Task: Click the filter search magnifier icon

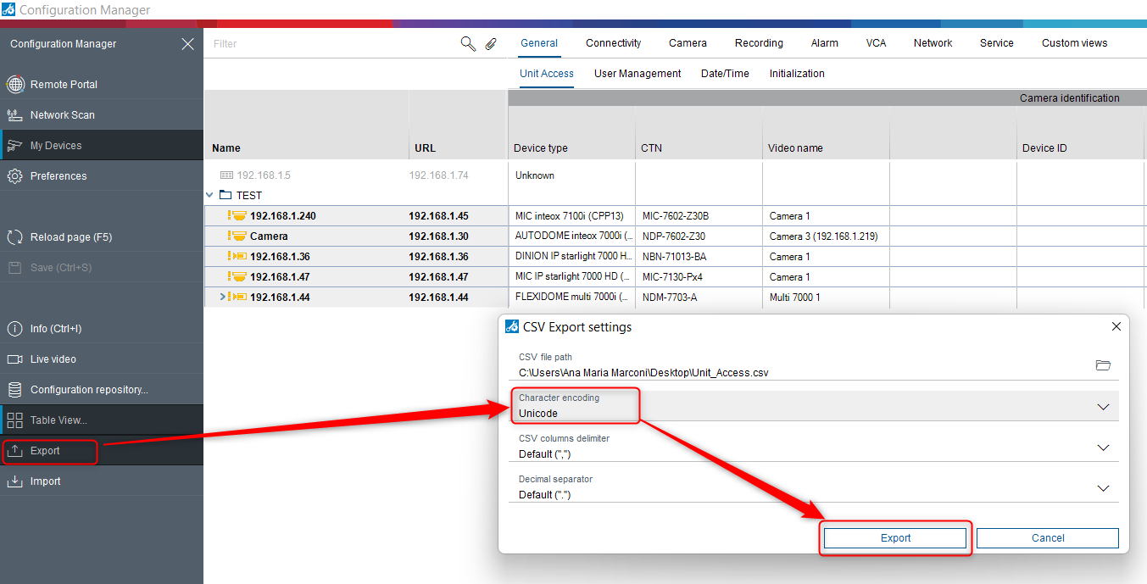Action: tap(468, 44)
